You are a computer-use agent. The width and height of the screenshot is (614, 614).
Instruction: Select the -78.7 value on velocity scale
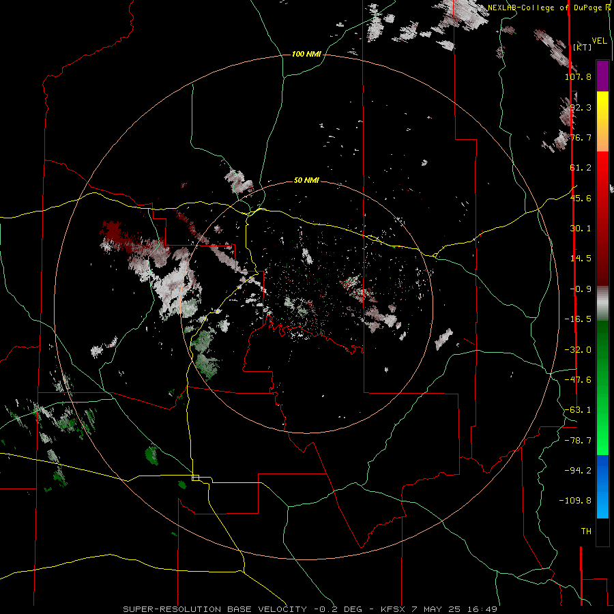[578, 441]
